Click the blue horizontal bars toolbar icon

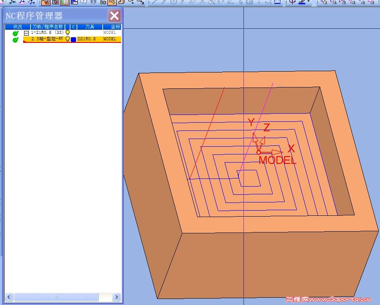[x=74, y=2]
